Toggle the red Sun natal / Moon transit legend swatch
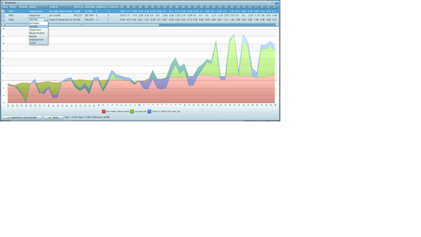421x237 pixels. point(104,111)
